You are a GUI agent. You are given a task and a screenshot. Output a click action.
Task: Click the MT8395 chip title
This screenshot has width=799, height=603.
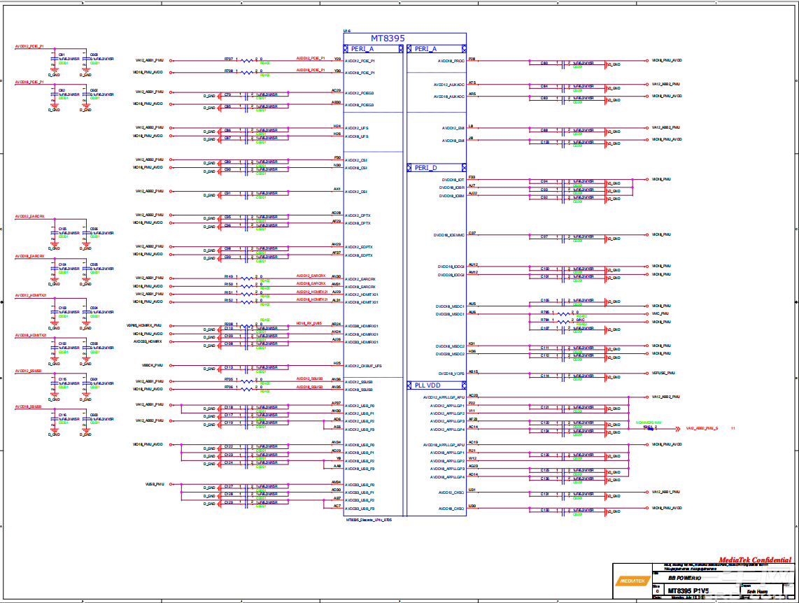pos(388,38)
